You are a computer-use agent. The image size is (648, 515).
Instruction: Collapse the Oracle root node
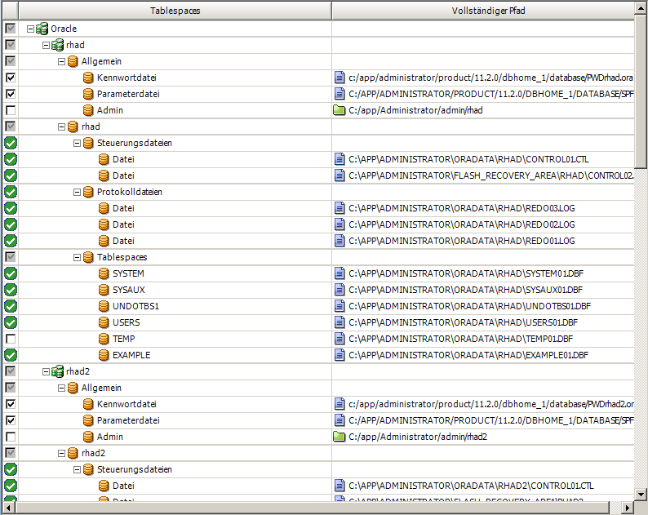click(30, 29)
